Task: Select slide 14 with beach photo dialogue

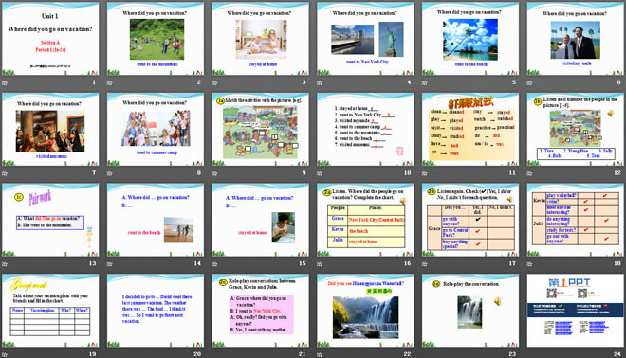Action: 156,220
